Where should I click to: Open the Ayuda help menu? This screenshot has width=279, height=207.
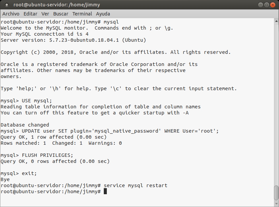pyautogui.click(x=103, y=14)
